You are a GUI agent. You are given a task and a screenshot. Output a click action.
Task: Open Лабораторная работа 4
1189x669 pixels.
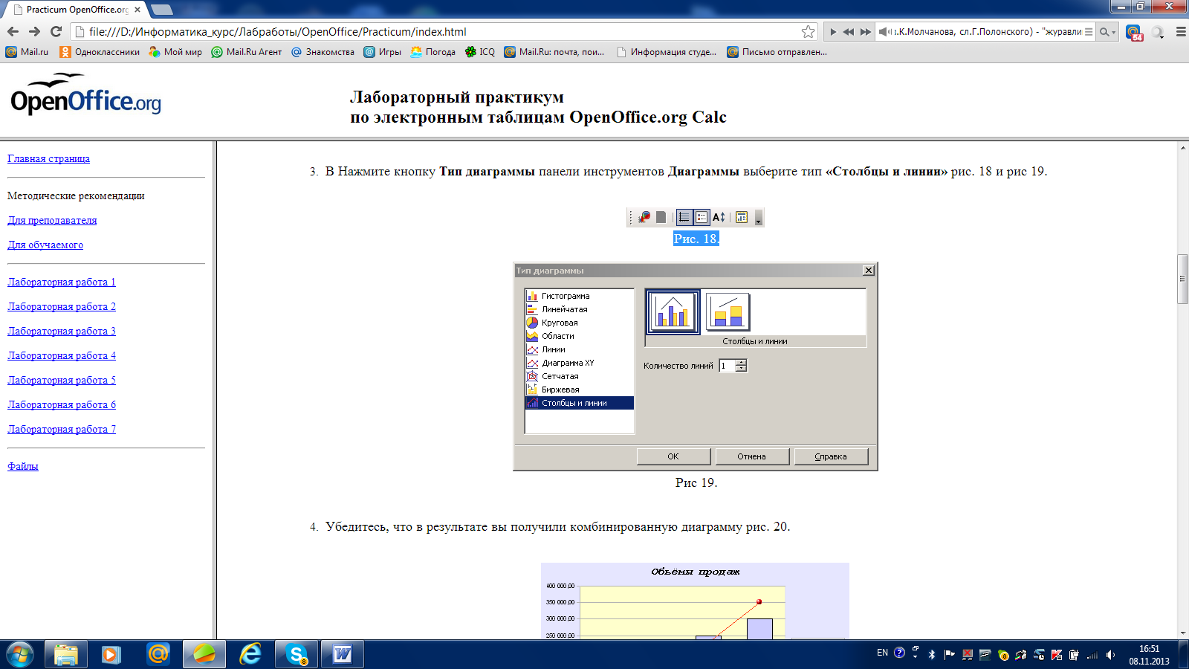(62, 355)
